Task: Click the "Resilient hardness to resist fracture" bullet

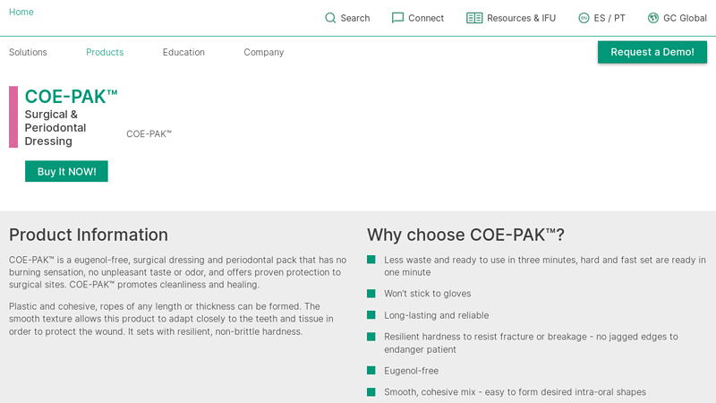Action: [531, 343]
